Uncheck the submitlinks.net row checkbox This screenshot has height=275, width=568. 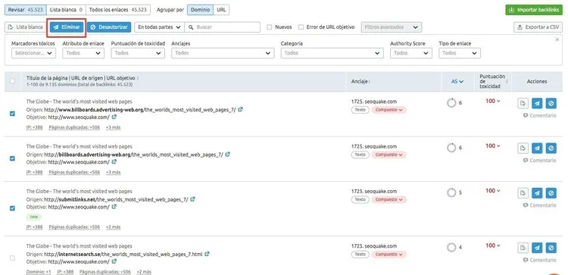coord(12,208)
